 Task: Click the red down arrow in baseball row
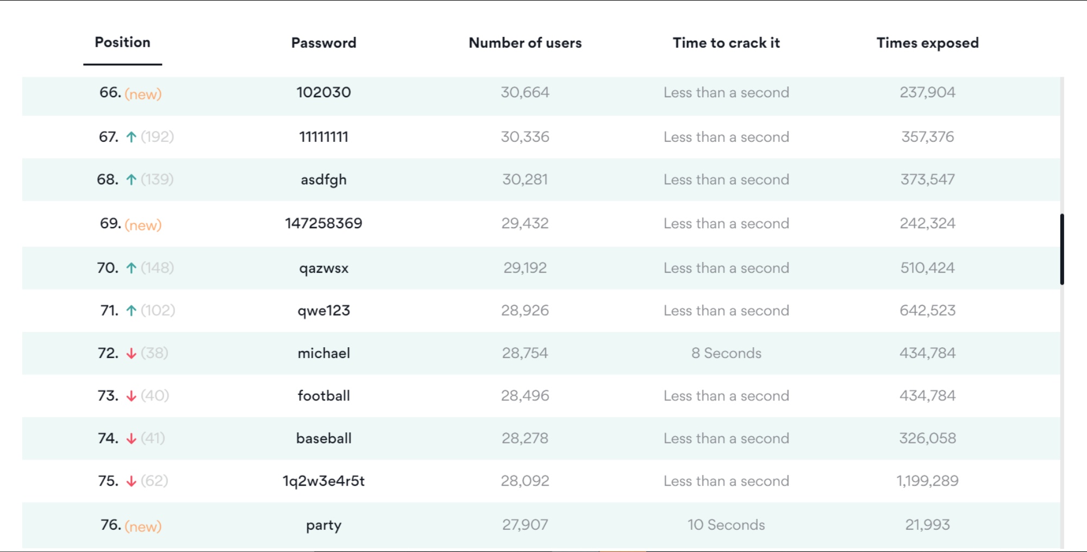click(x=131, y=438)
